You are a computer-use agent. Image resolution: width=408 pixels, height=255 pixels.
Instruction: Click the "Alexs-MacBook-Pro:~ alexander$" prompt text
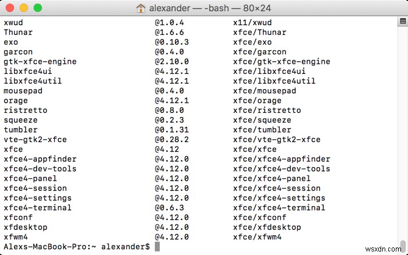[x=77, y=247]
